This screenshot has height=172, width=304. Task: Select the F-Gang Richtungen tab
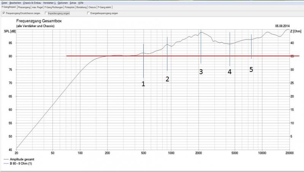tap(54, 7)
